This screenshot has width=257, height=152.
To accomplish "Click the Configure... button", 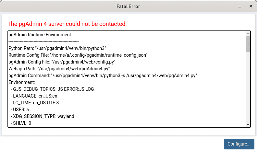I will tap(239, 144).
